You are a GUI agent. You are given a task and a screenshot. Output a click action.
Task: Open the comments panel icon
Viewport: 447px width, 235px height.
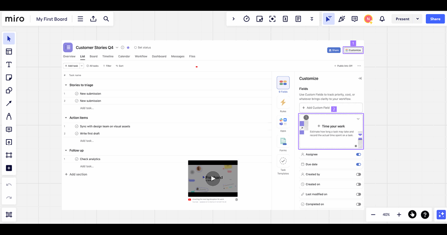pyautogui.click(x=355, y=19)
